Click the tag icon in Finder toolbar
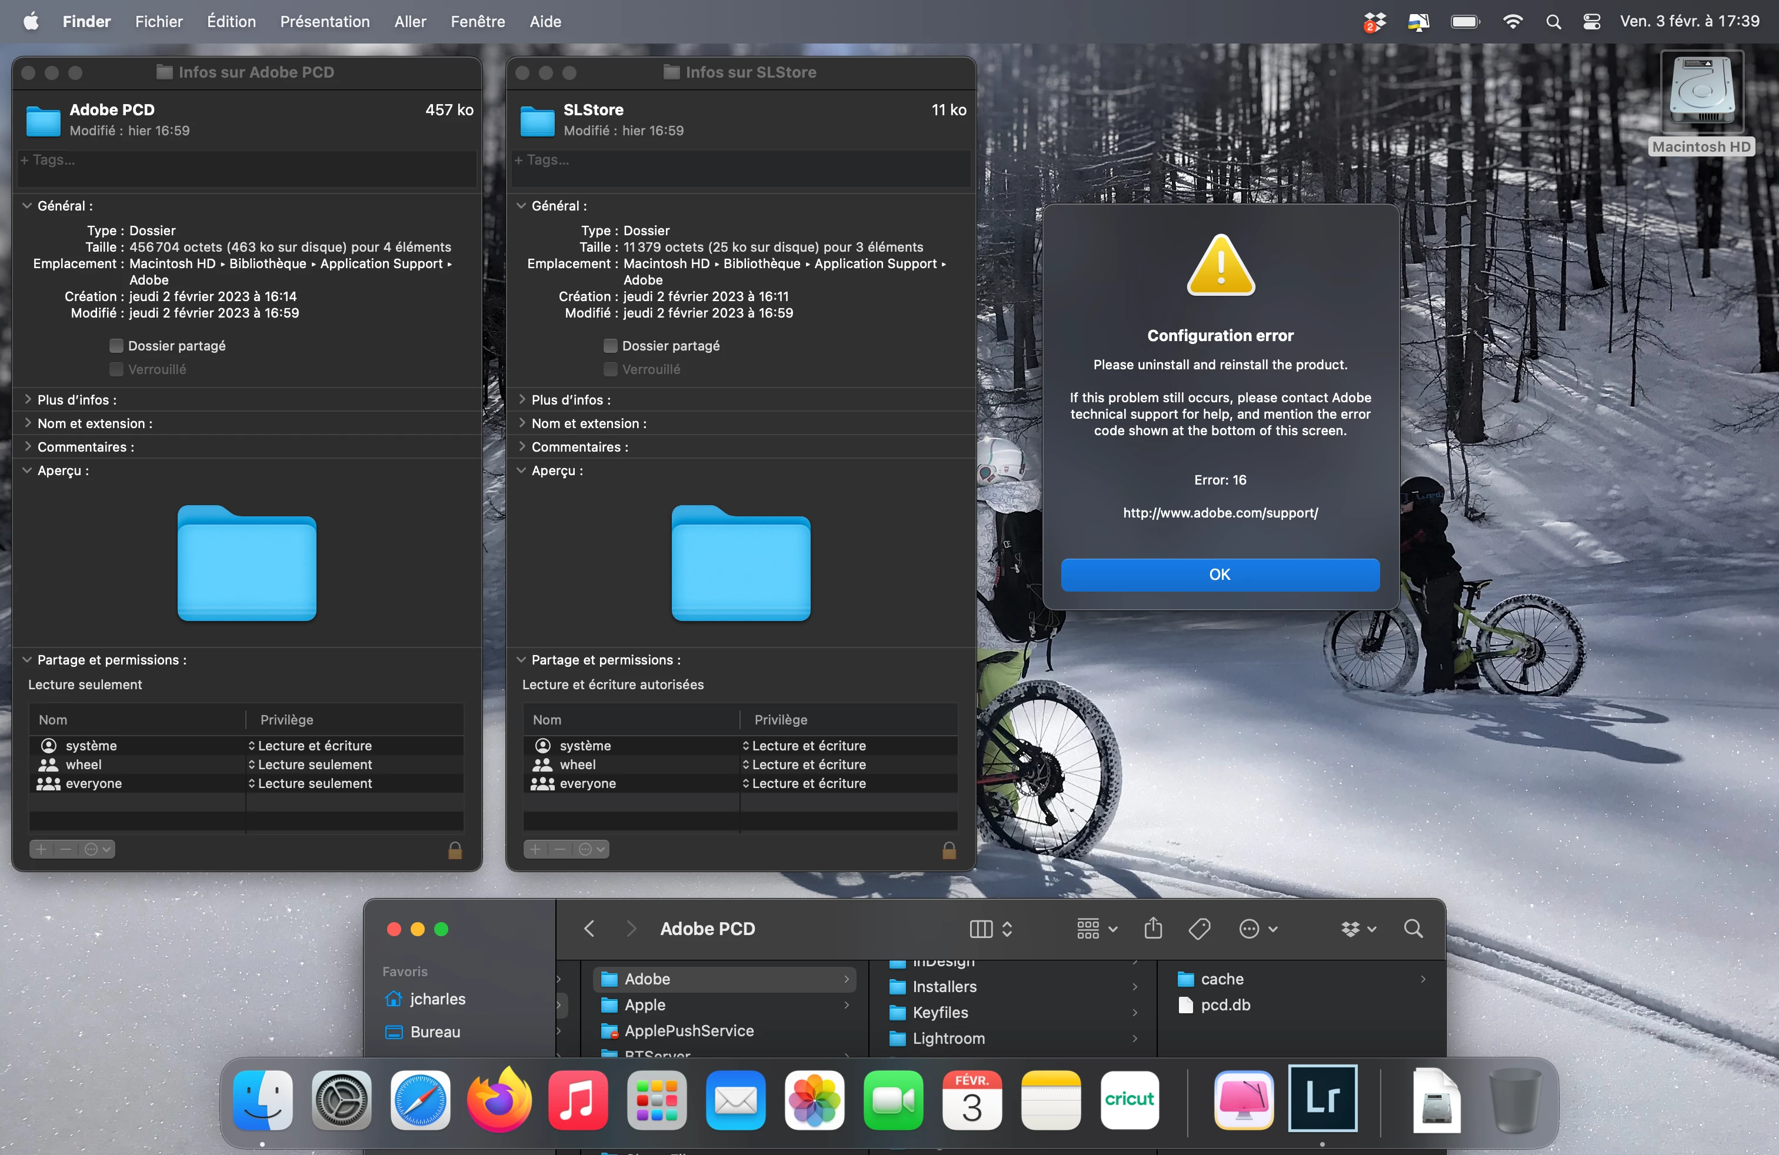Image resolution: width=1779 pixels, height=1155 pixels. click(1199, 929)
